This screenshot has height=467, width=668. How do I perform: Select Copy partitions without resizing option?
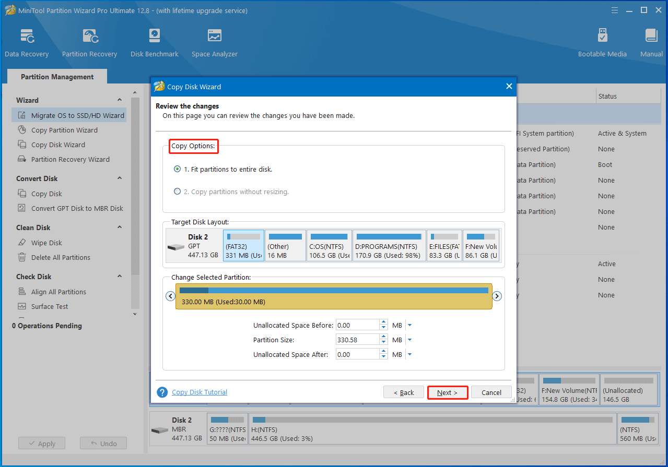coord(178,191)
